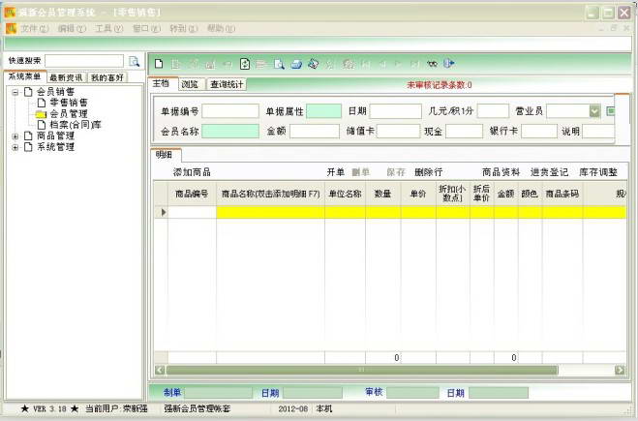Screen dimensions: 638x421
Task: Click the page icon beside 档案(合同)库
Action: pyautogui.click(x=41, y=125)
